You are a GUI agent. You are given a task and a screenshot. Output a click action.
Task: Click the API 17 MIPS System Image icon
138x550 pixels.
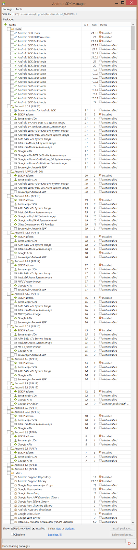[15, 282]
